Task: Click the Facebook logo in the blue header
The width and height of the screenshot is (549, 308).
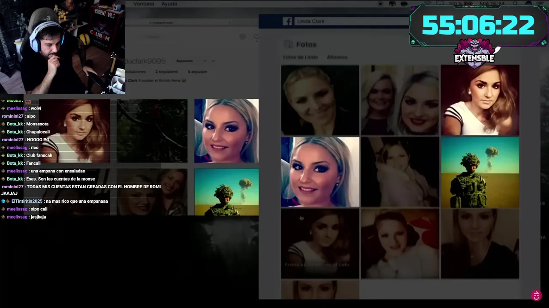Action: pos(287,21)
